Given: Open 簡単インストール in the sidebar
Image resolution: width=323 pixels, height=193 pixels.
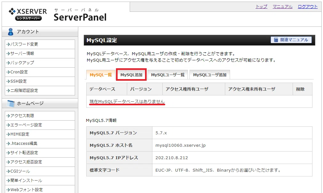Looking at the screenshot, I should click(40, 181).
